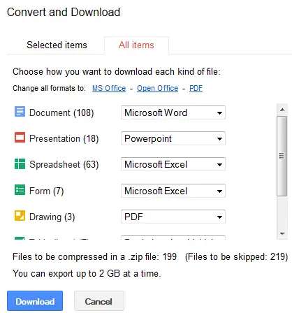292x313 pixels.
Task: Open the Presentation format dropdown showing Powerpoint
Action: coord(173,138)
